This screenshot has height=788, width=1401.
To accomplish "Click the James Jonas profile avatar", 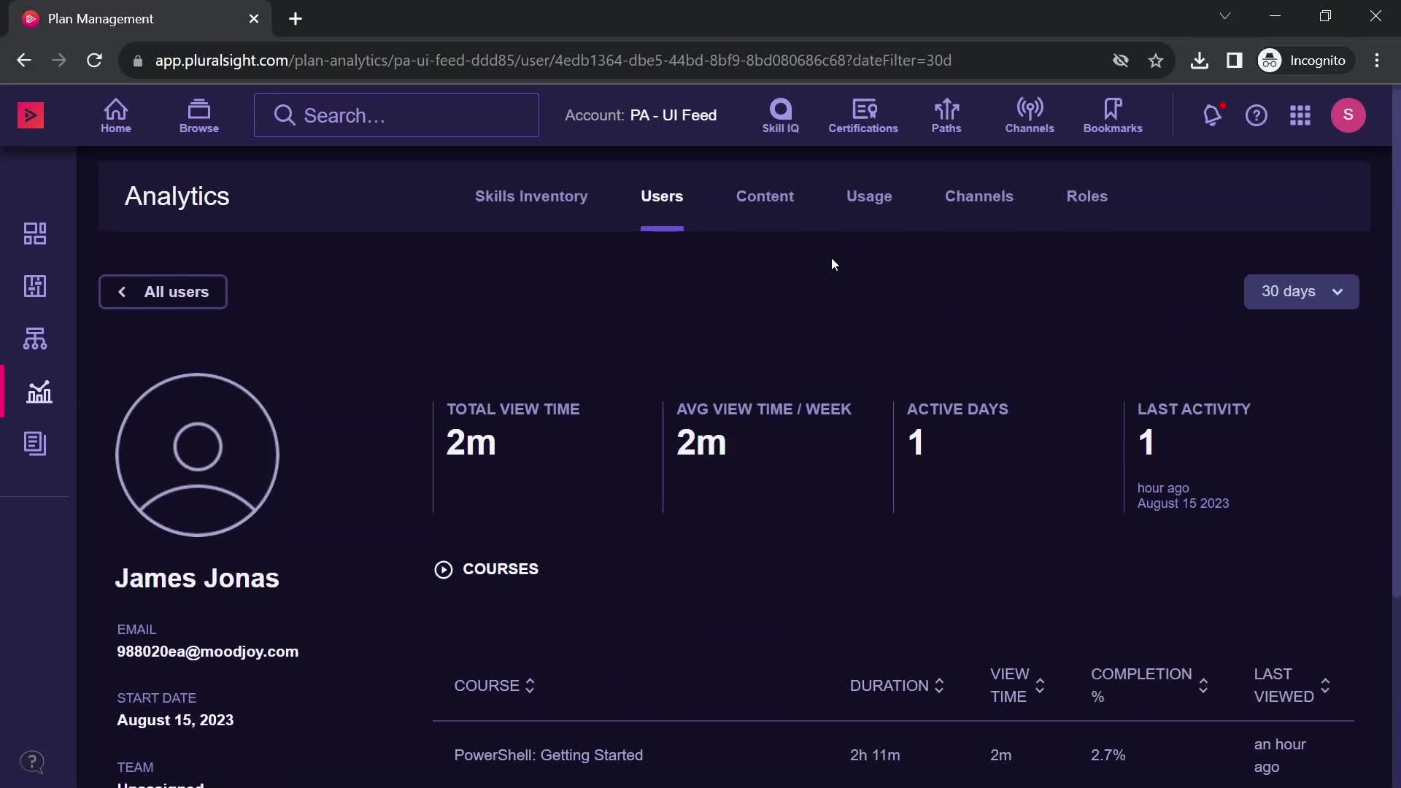I will click(x=197, y=455).
